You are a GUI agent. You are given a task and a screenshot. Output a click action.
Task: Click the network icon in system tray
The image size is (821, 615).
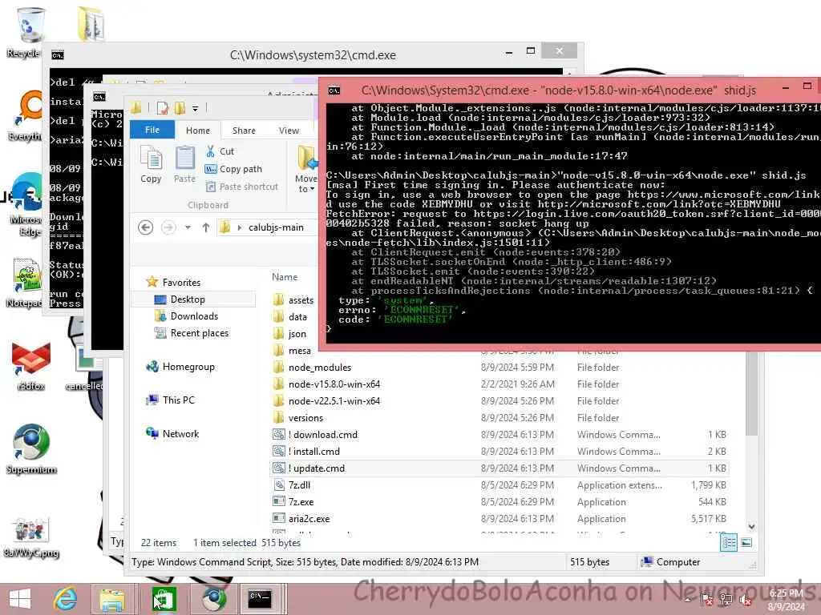pos(726,599)
